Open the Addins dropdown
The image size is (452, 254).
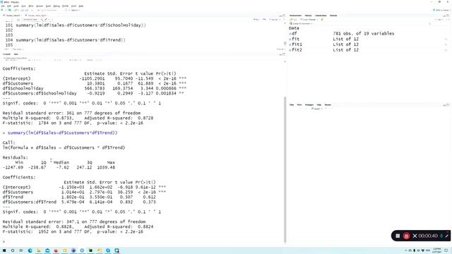coord(75,10)
